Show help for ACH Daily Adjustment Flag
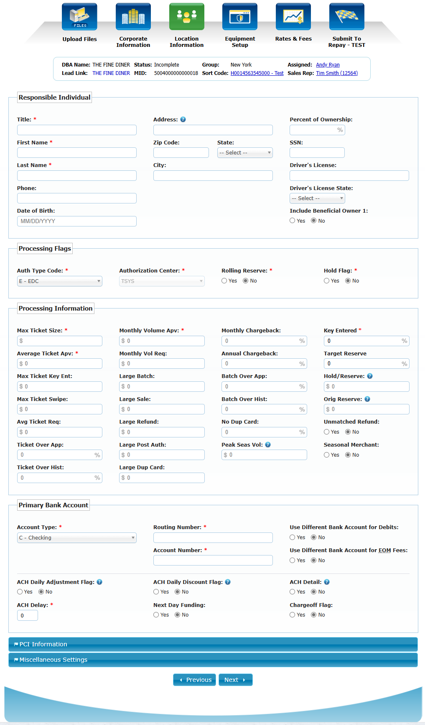 pyautogui.click(x=99, y=582)
